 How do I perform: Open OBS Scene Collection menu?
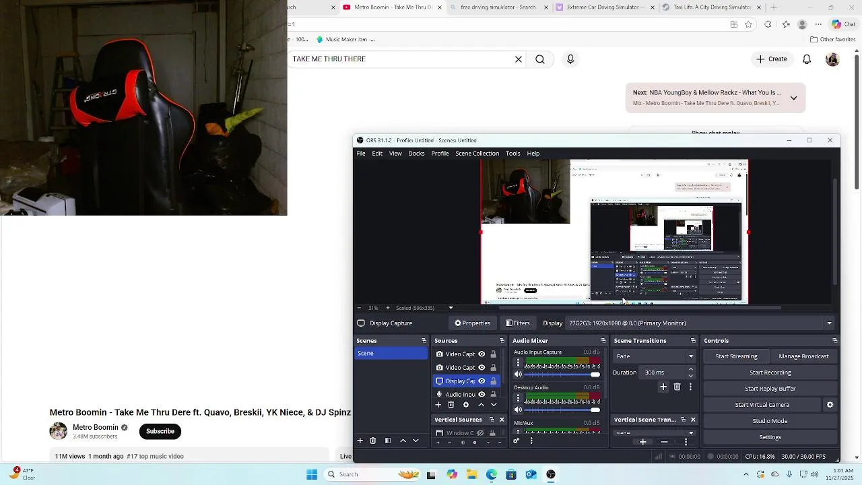477,154
